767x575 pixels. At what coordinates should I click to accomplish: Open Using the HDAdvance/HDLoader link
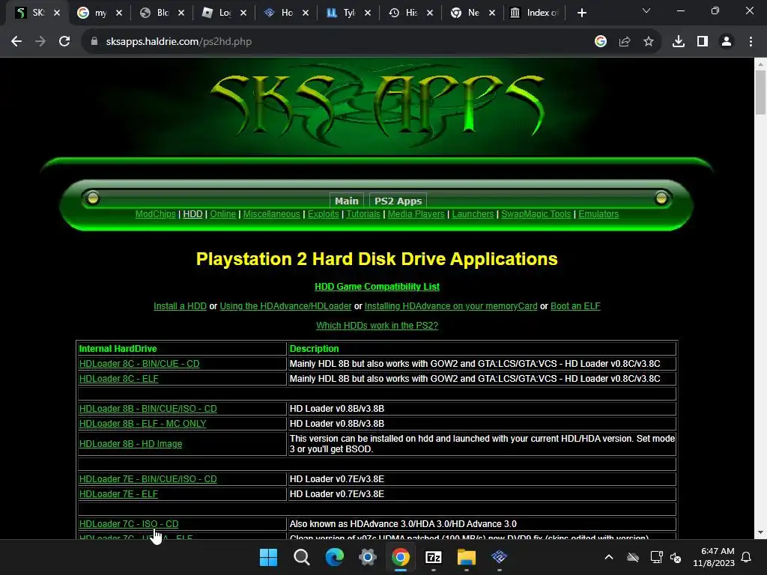click(x=285, y=306)
